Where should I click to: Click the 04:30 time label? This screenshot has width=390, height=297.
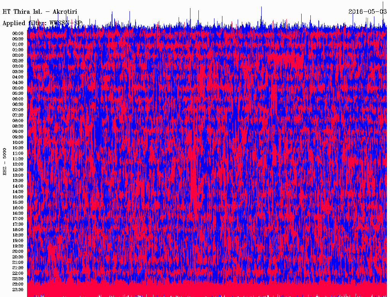click(x=18, y=83)
